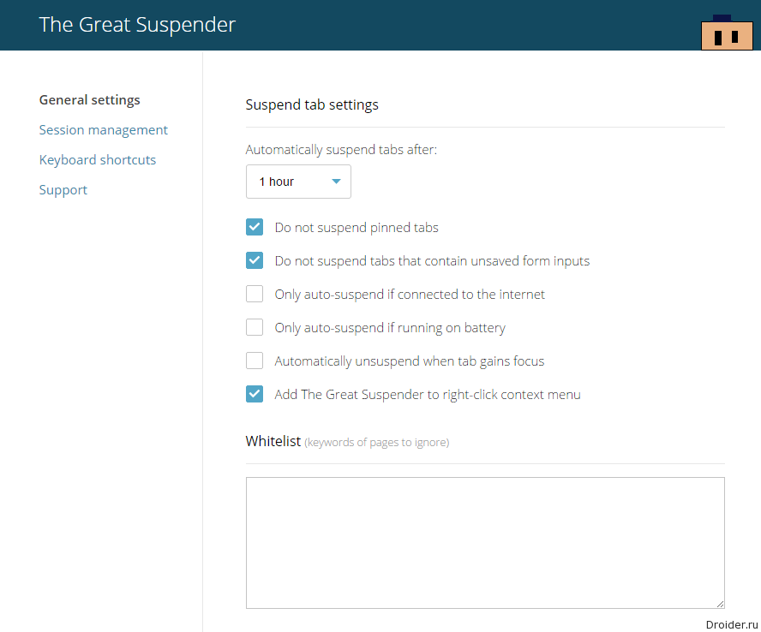Enable auto-suspend only when running on battery
The height and width of the screenshot is (632, 761).
[255, 327]
